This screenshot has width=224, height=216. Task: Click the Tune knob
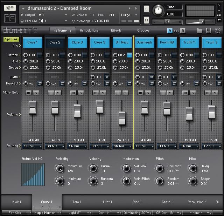pos(158,11)
